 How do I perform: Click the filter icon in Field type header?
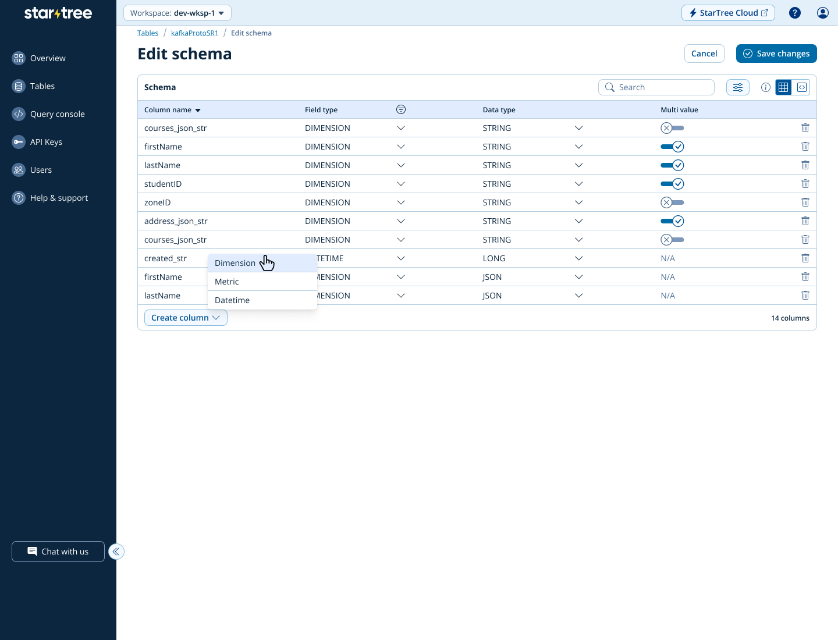coord(401,109)
